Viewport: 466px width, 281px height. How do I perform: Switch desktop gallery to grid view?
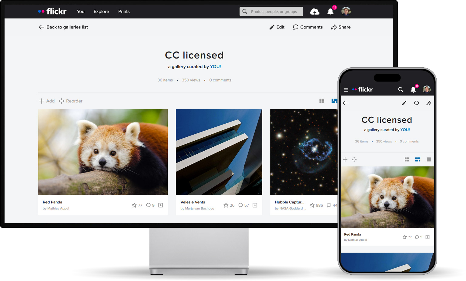coord(322,101)
